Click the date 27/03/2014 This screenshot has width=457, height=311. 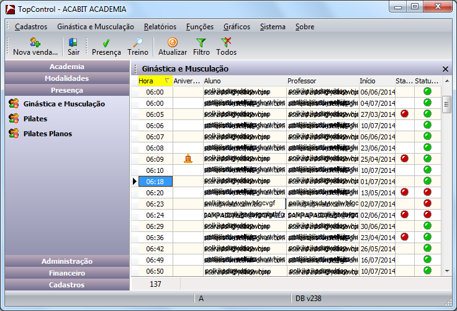[x=378, y=114]
